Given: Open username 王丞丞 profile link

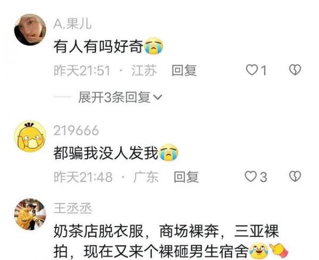Looking at the screenshot, I should click(x=73, y=209).
